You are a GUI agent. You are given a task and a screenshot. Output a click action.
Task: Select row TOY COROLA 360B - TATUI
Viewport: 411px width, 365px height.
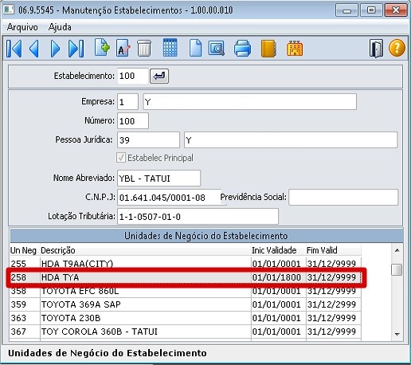tap(186, 332)
